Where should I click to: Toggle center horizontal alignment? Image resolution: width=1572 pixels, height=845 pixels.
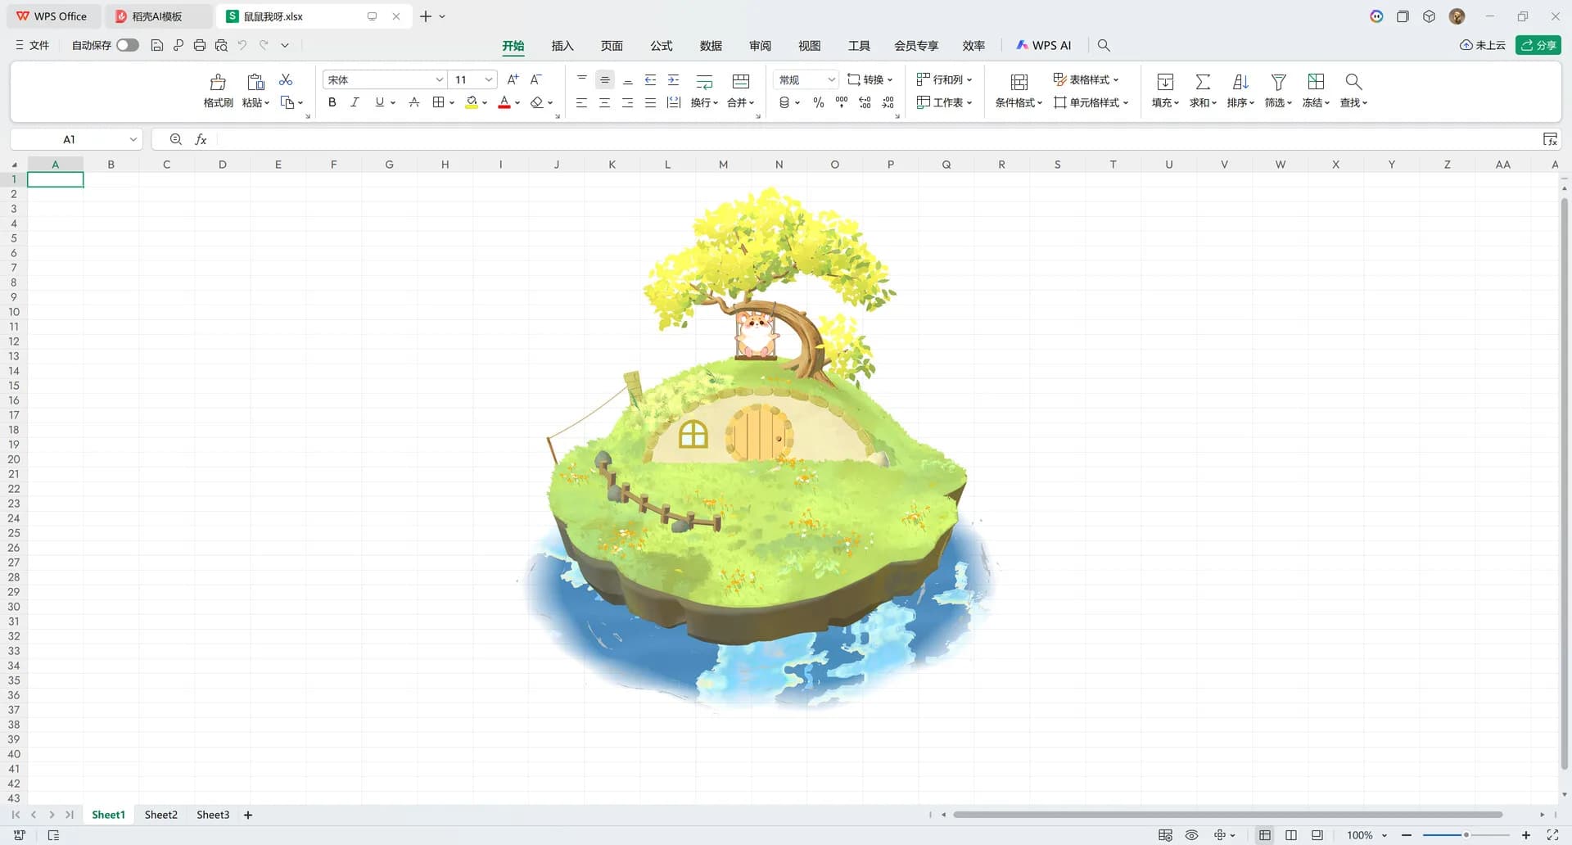604,102
